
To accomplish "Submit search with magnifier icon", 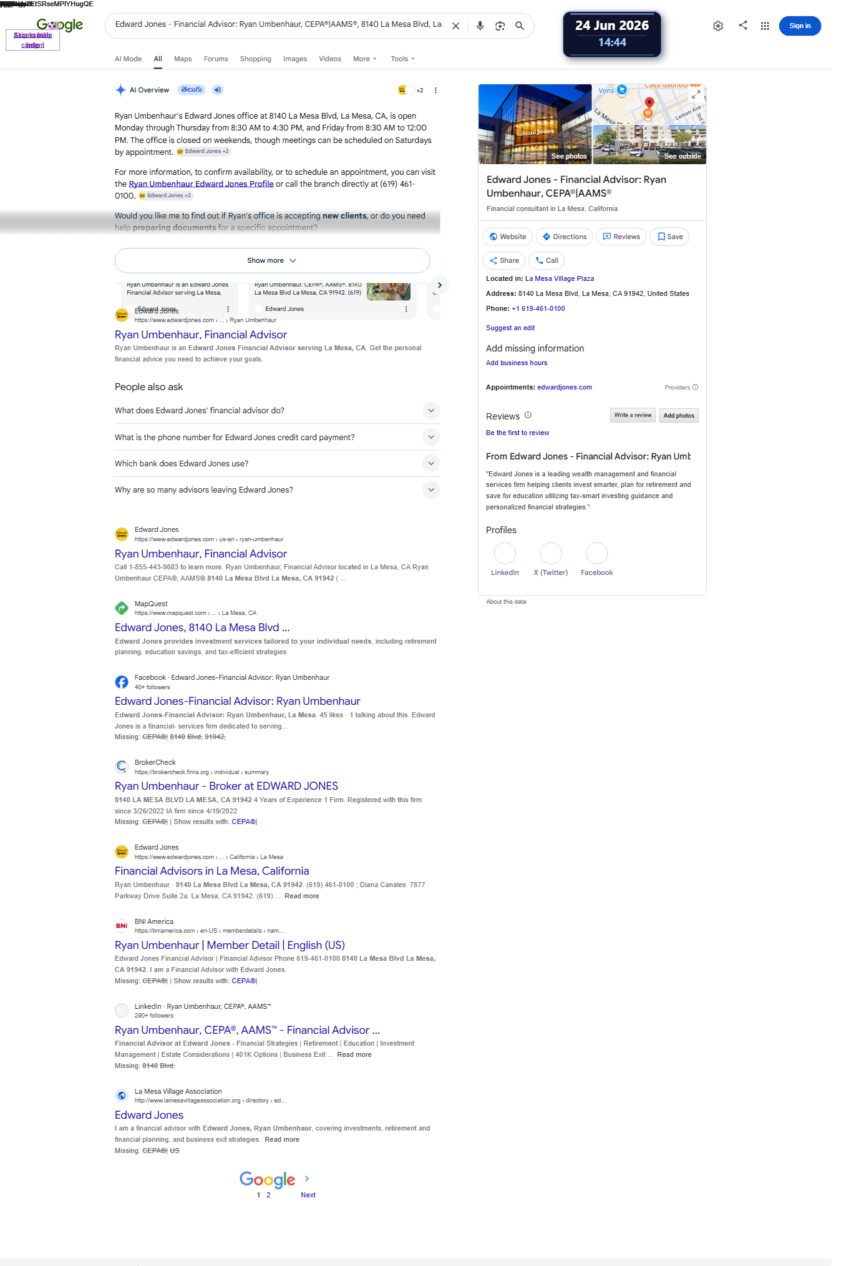I will pos(519,26).
